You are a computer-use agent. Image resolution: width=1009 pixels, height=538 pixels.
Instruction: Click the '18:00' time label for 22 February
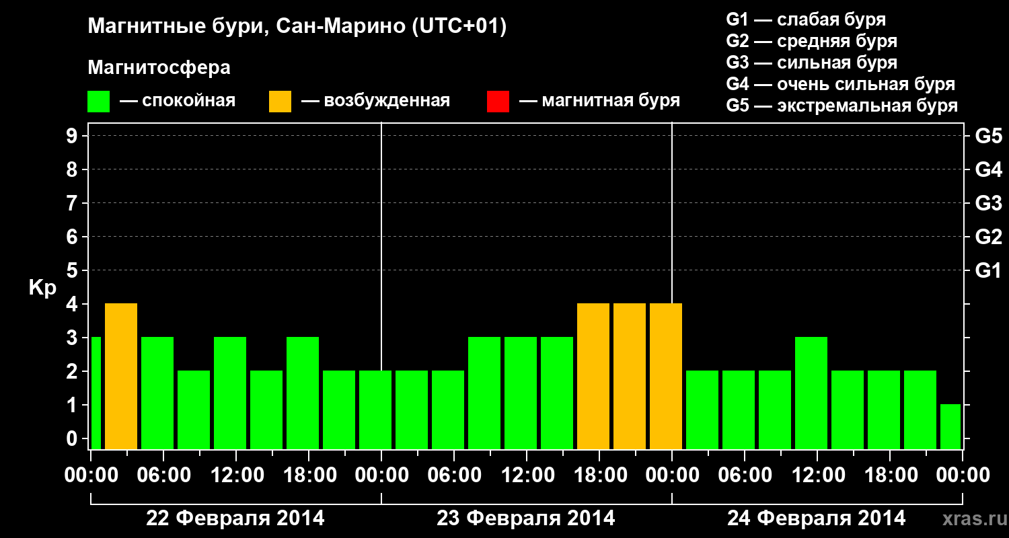309,475
